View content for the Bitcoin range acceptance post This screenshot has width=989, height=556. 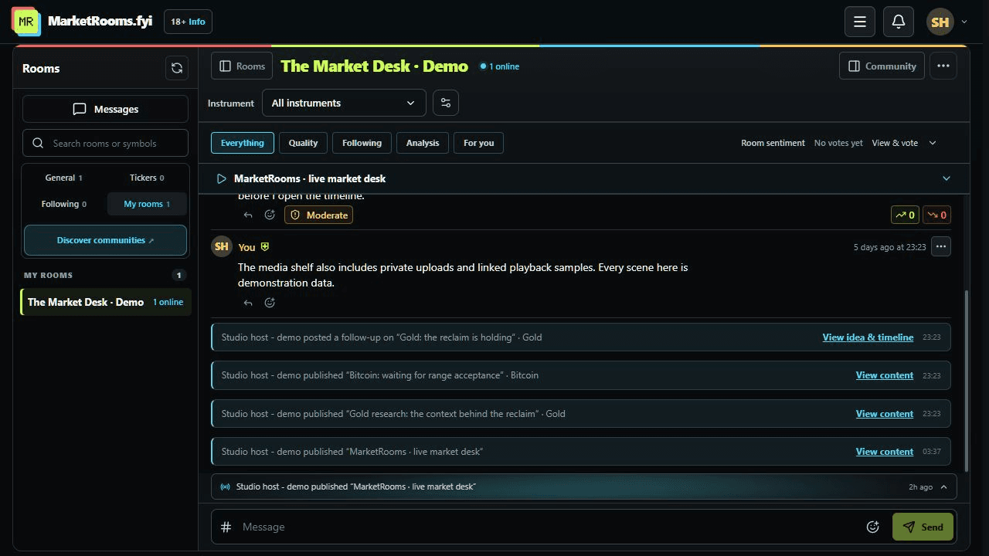[x=885, y=375]
